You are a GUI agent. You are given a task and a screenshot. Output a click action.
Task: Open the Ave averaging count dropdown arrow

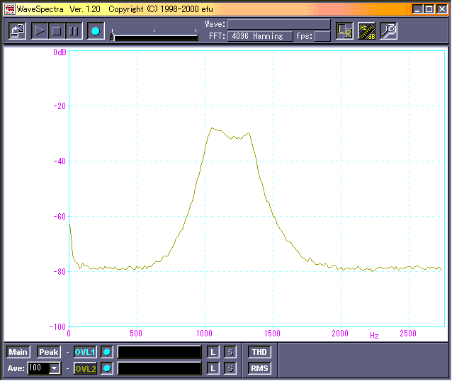54,369
